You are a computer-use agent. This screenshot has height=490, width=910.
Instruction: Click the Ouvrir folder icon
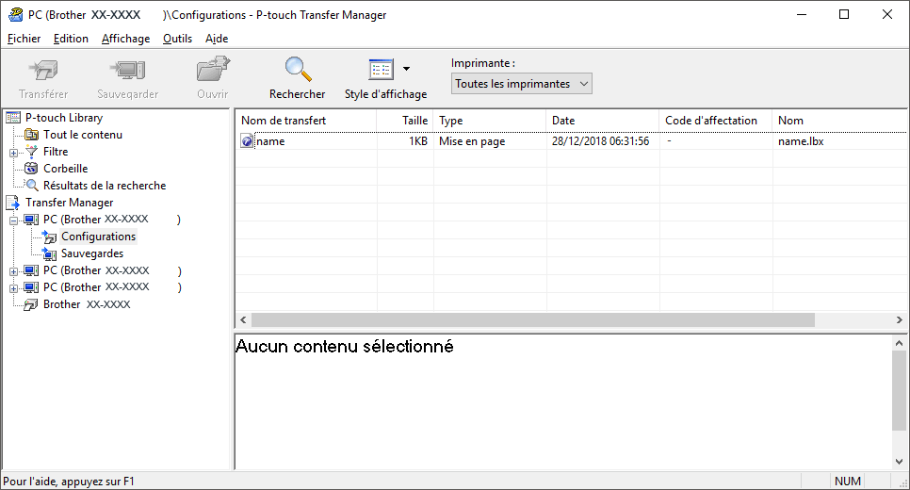click(213, 69)
